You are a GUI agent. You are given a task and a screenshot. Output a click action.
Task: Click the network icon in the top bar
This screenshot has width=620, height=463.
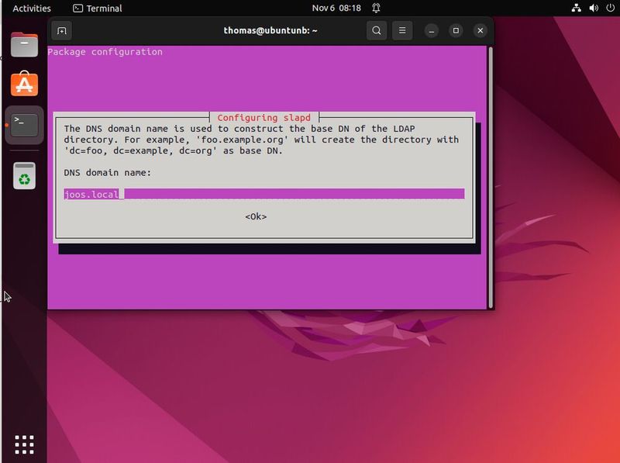(576, 9)
